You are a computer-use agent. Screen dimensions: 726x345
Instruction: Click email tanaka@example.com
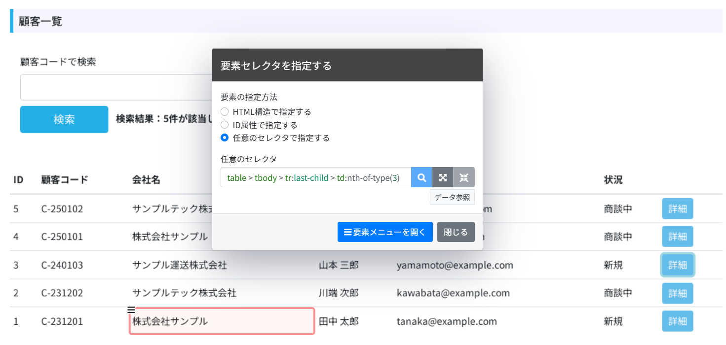(447, 321)
